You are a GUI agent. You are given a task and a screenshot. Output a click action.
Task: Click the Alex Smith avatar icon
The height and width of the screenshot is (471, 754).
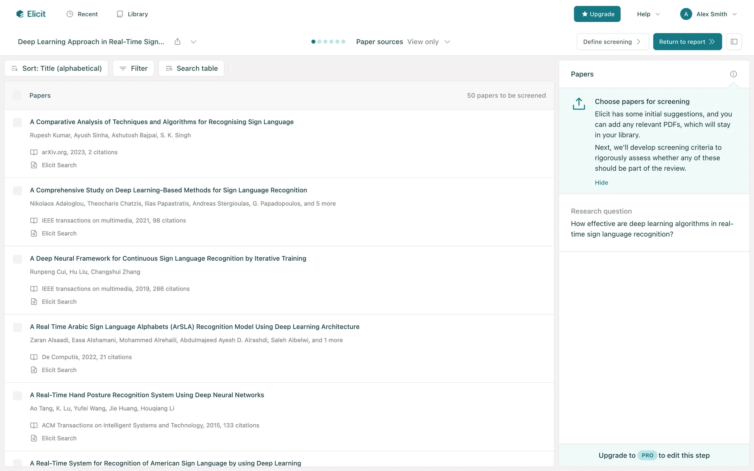[686, 14]
